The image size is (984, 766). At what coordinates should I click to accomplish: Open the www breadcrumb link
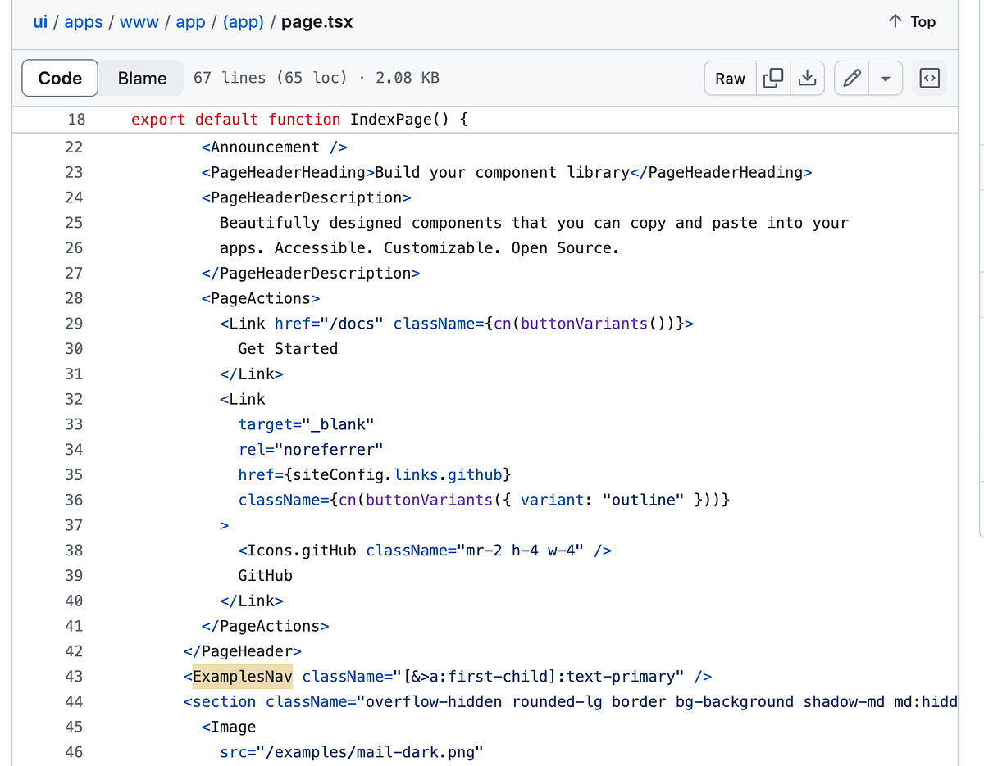click(x=139, y=22)
